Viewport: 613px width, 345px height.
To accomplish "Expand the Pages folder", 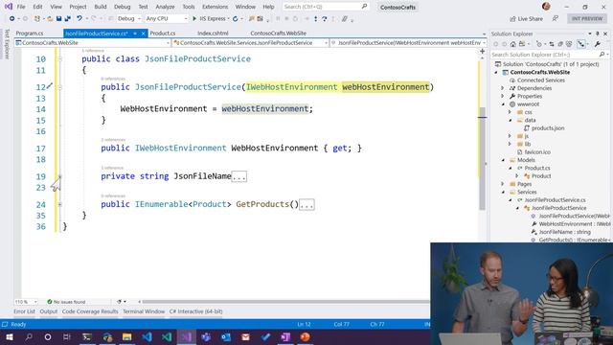I will point(503,184).
